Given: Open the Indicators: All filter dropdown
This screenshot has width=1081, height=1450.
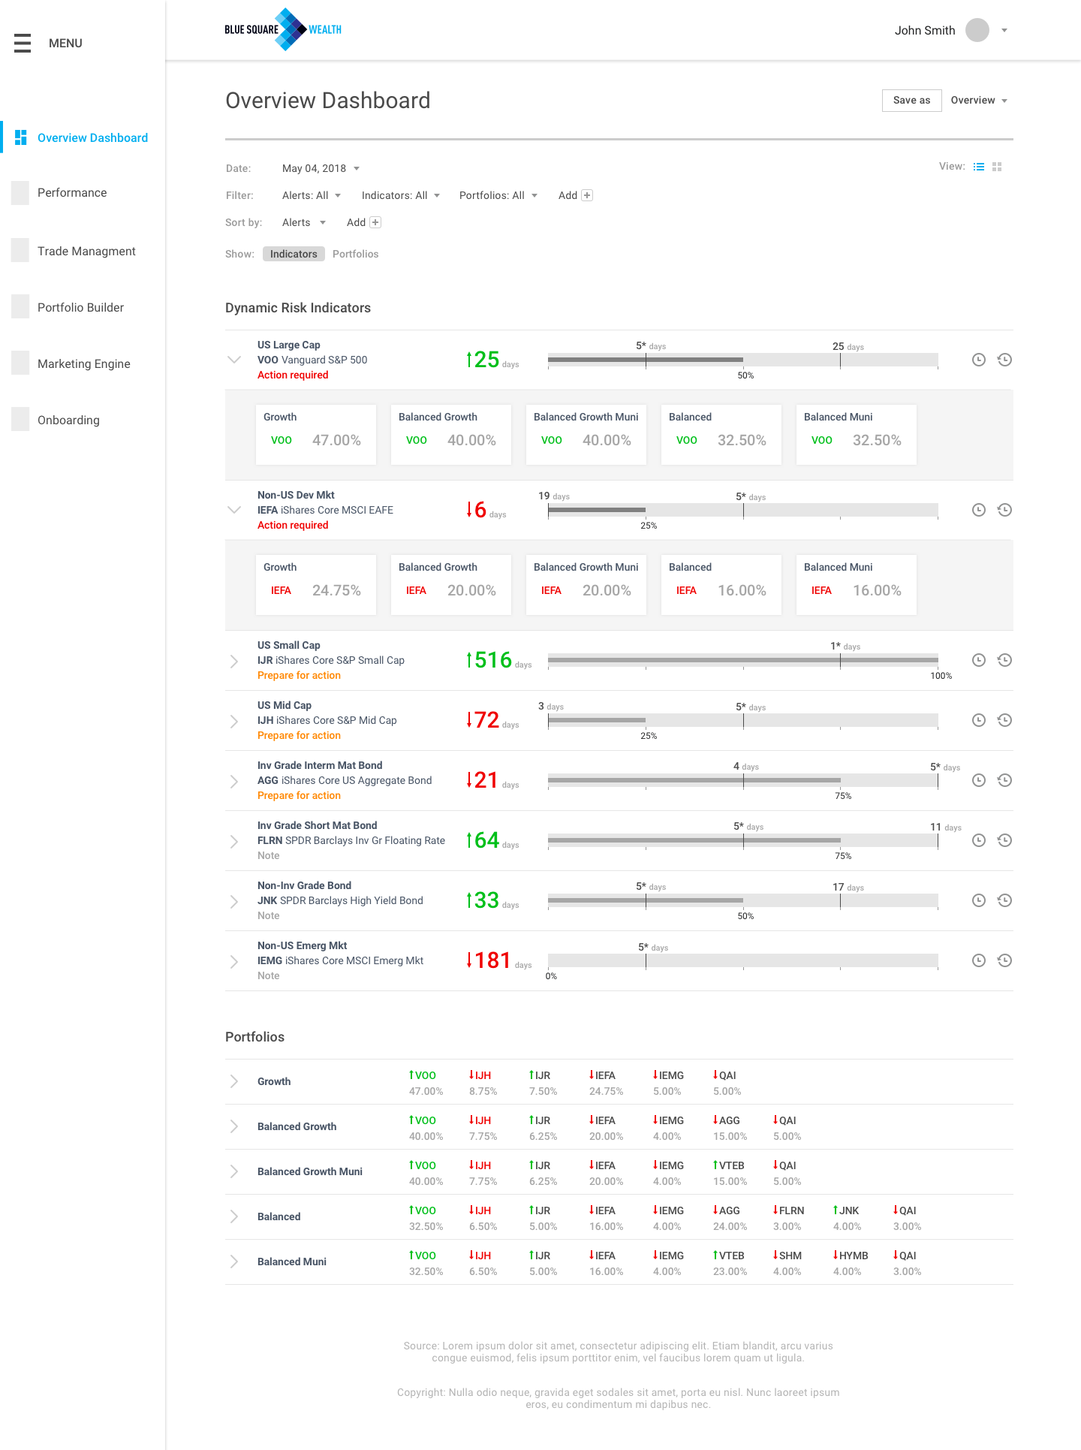Looking at the screenshot, I should pyautogui.click(x=401, y=195).
